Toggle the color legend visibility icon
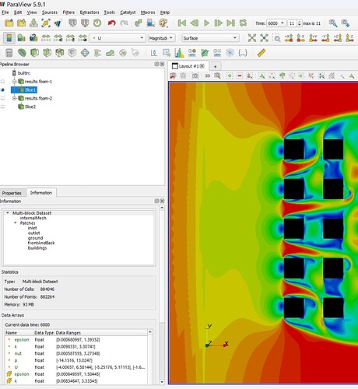This screenshot has height=389, width=358. tap(9, 38)
